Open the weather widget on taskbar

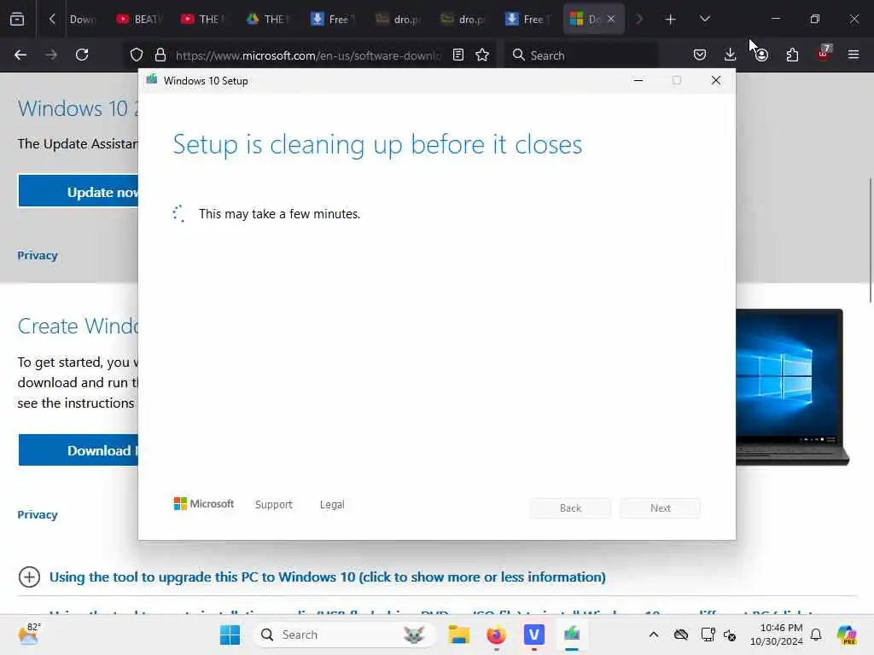pyautogui.click(x=29, y=635)
